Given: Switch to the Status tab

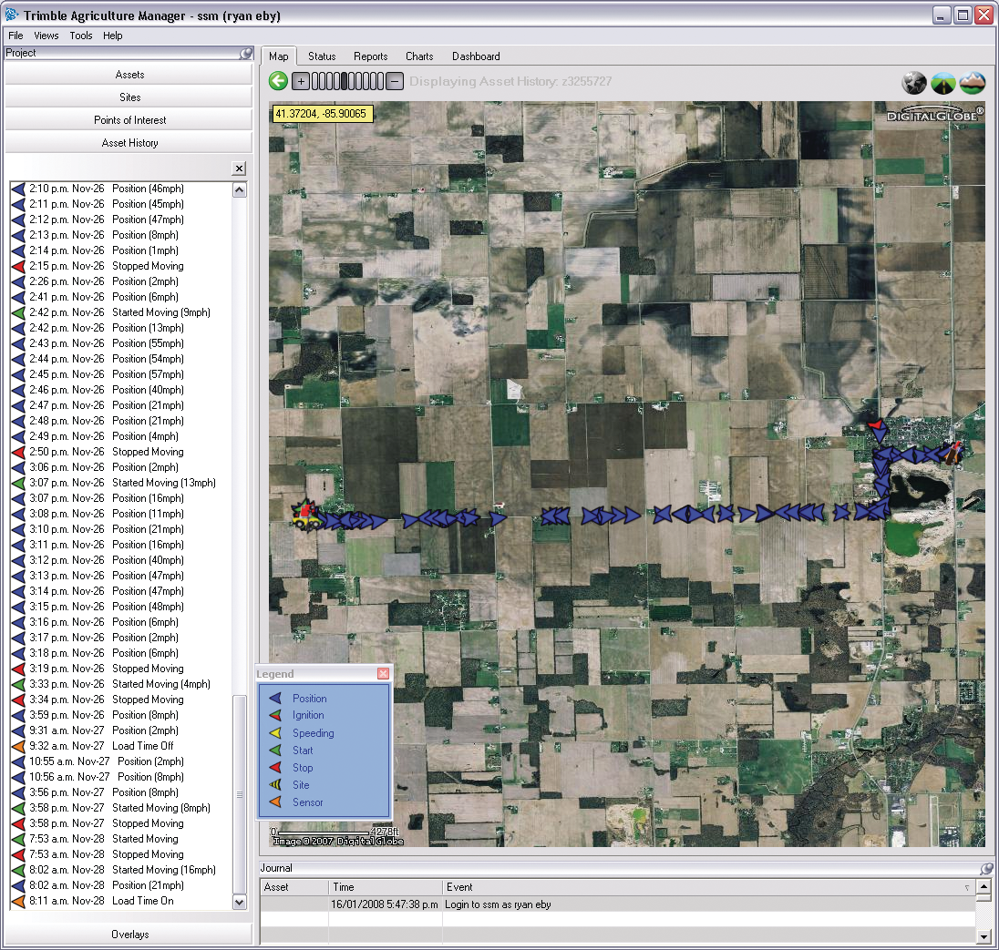Looking at the screenshot, I should 322,56.
